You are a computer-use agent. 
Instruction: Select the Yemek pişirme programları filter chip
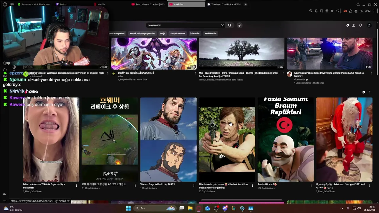pyautogui.click(x=142, y=33)
